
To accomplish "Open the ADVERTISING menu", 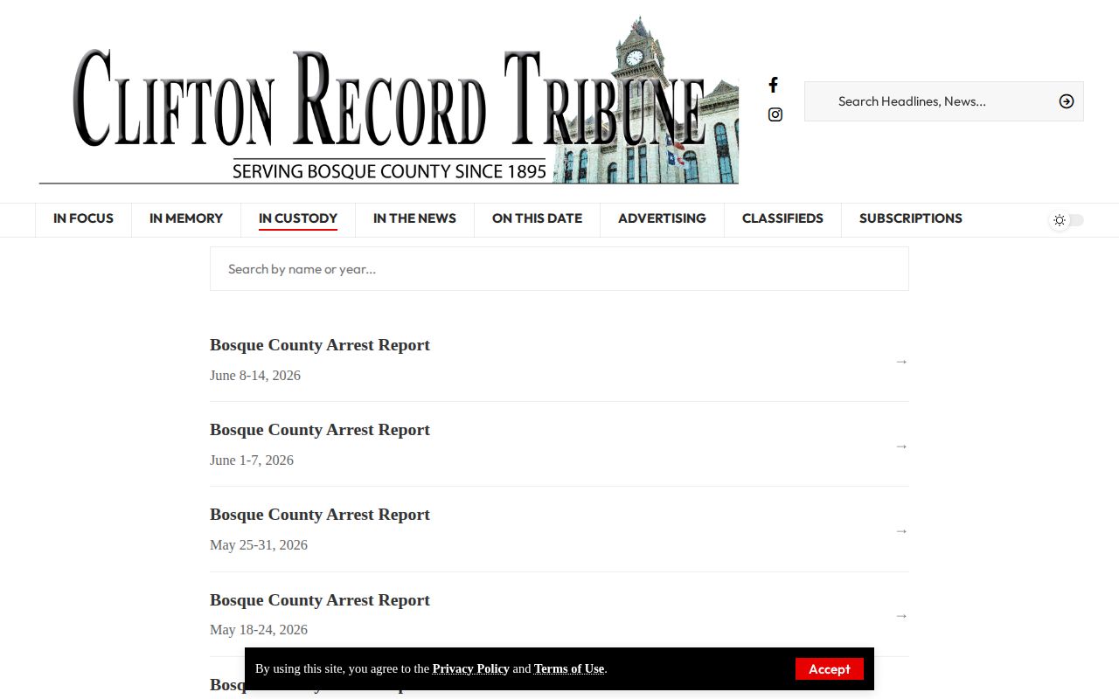I will pyautogui.click(x=662, y=218).
